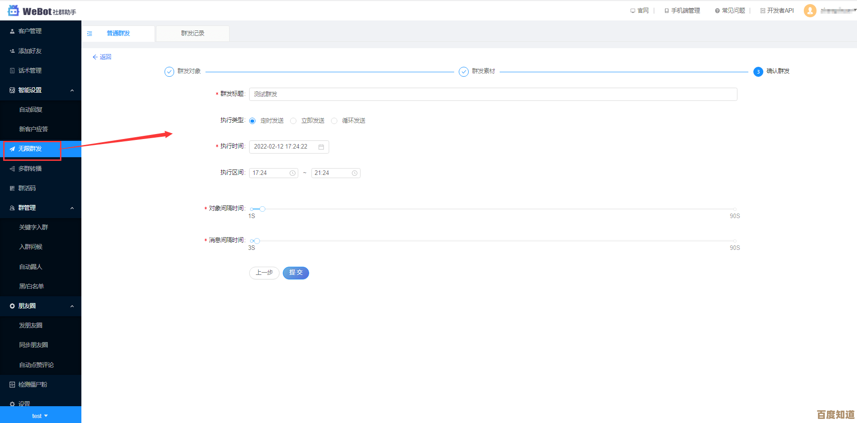Click the 群活码 QR code icon
Screen dimensions: 857x423
point(12,188)
